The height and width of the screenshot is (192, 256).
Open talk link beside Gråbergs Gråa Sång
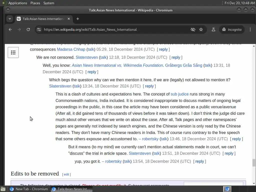[x=208, y=65]
